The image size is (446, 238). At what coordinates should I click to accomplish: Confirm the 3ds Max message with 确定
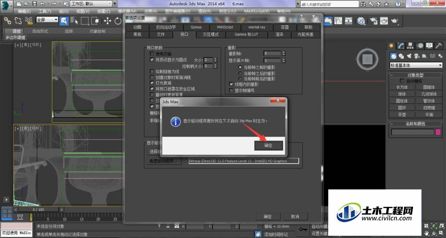(268, 145)
